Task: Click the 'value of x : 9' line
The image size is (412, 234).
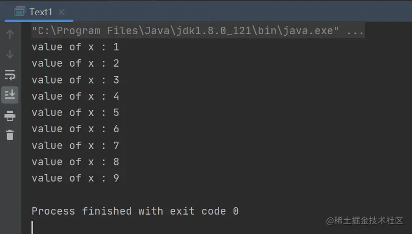Action: point(75,178)
